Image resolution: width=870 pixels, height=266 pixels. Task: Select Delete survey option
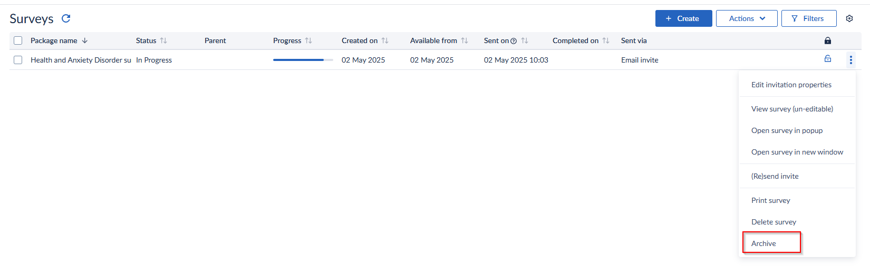pyautogui.click(x=774, y=222)
